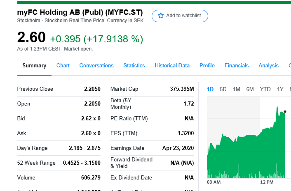
Task: Open the Summary tab
Action: 34,66
